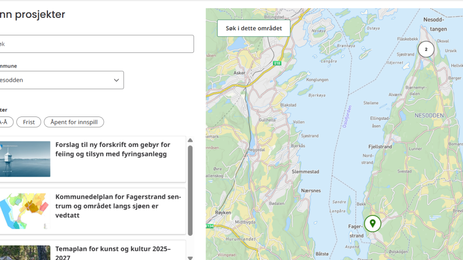Click the project list scrollbar thumb

pos(190,190)
